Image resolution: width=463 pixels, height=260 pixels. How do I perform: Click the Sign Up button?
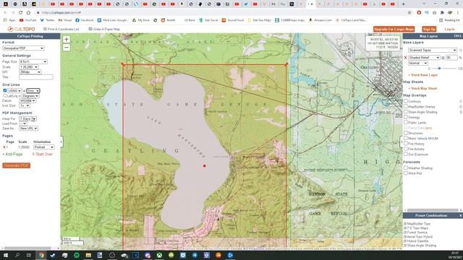pyautogui.click(x=429, y=29)
